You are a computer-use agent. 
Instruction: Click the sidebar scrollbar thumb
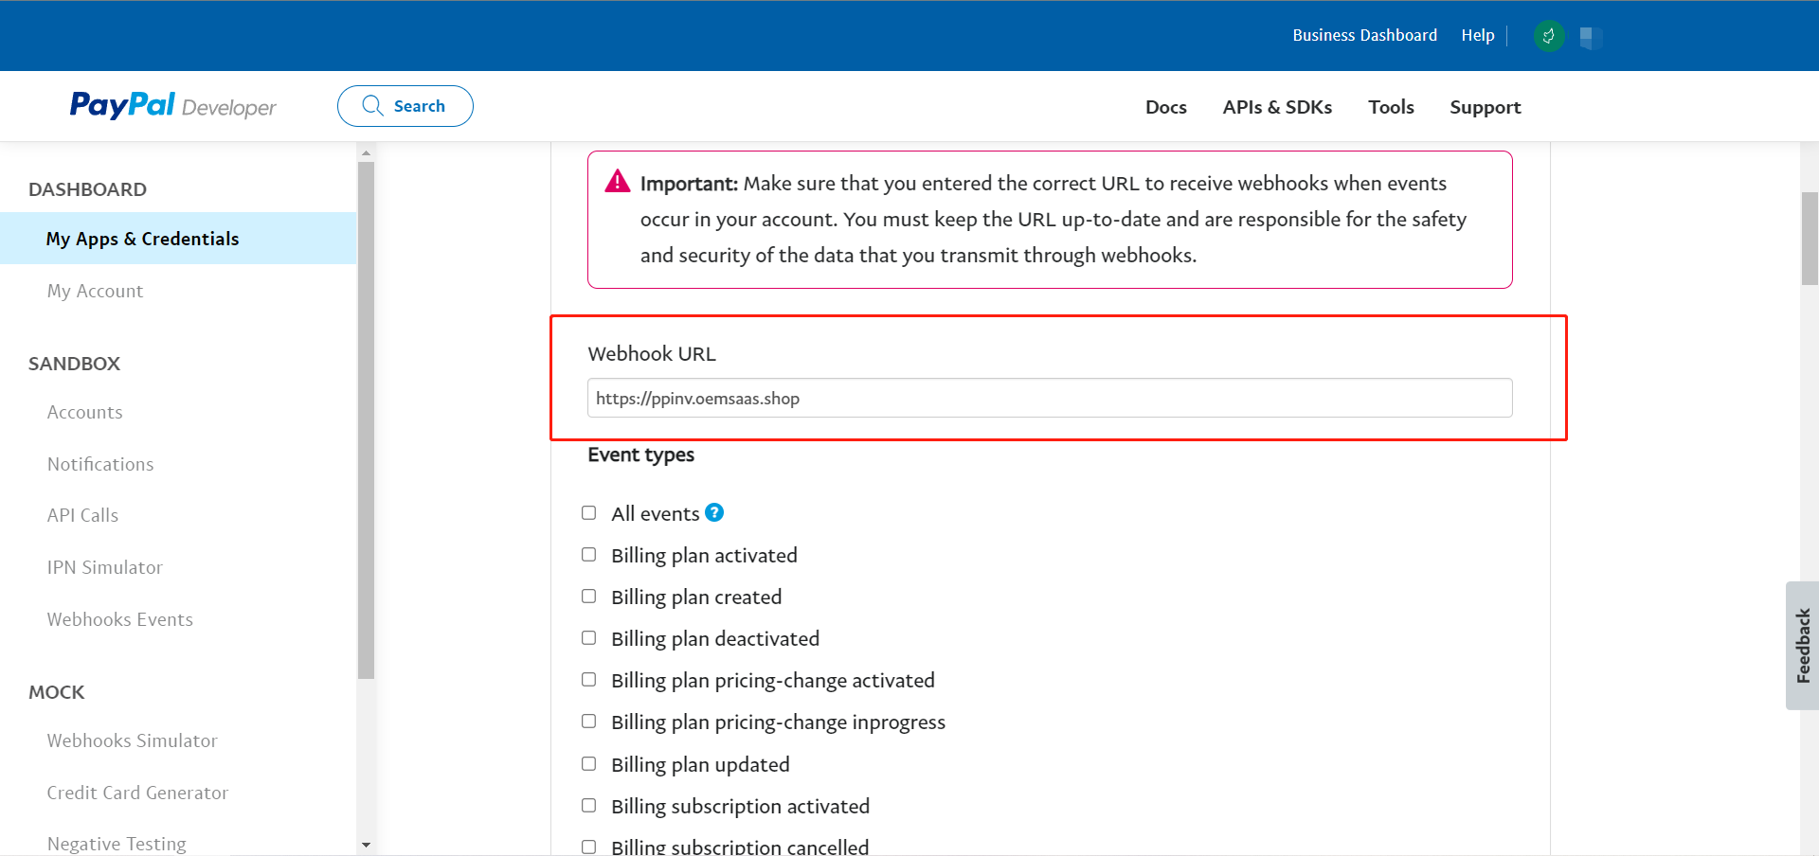pyautogui.click(x=367, y=420)
